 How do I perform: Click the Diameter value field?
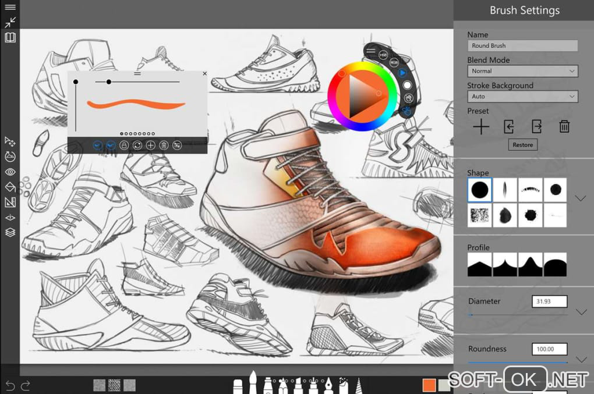click(x=549, y=301)
